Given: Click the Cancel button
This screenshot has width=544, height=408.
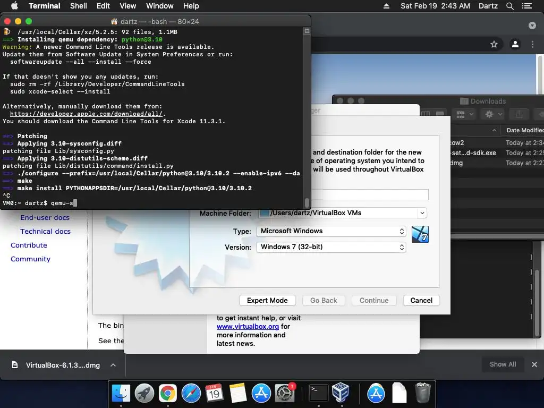Looking at the screenshot, I should click(421, 301).
